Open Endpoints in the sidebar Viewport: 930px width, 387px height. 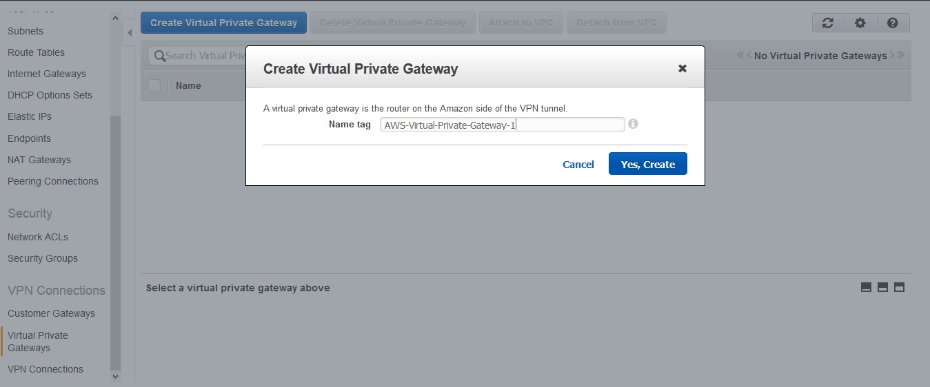29,138
